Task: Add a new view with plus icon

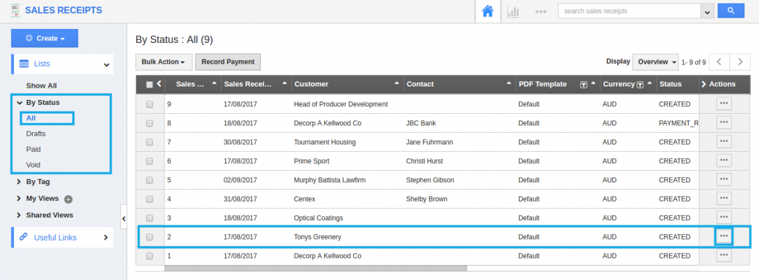Action: (68, 199)
